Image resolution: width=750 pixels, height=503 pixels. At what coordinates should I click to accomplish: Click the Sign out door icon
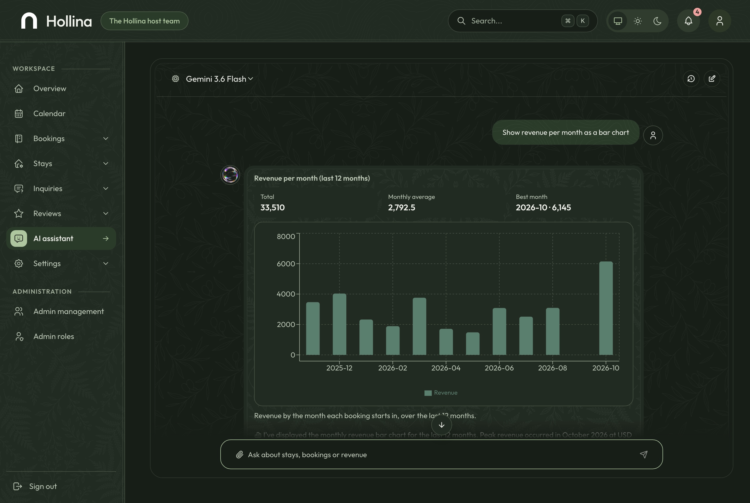[18, 486]
